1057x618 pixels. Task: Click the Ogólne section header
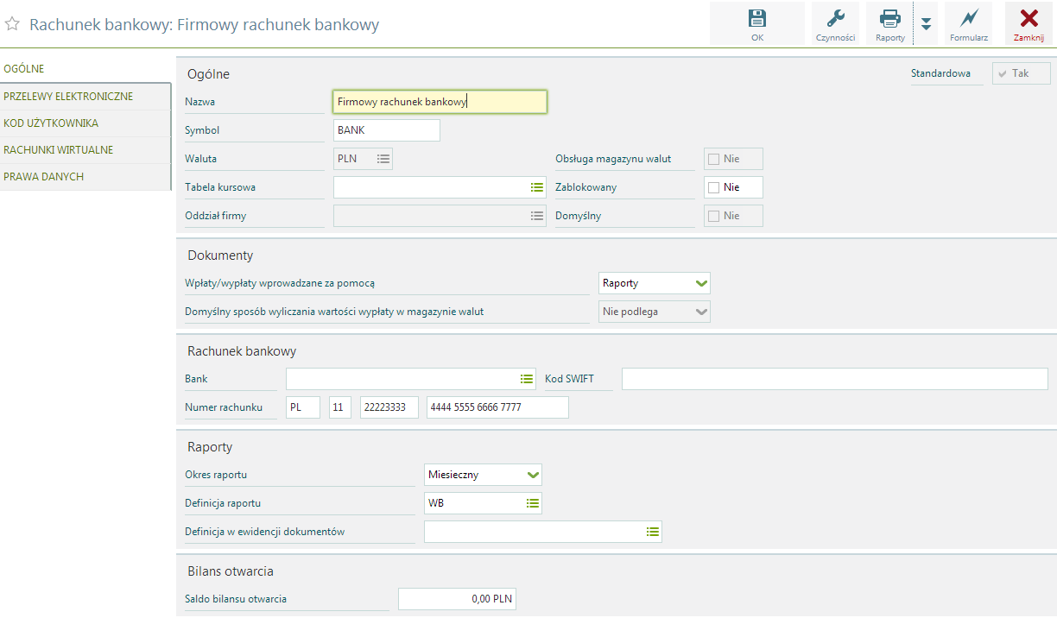[x=209, y=74]
